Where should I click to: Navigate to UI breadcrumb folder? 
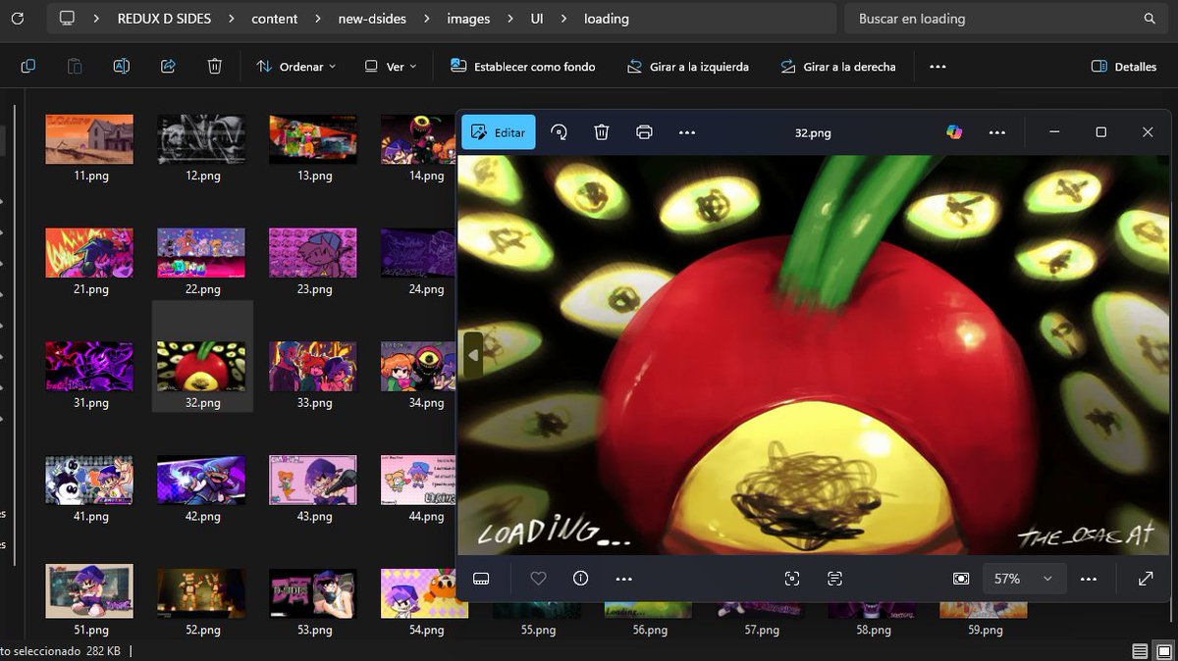pyautogui.click(x=537, y=19)
